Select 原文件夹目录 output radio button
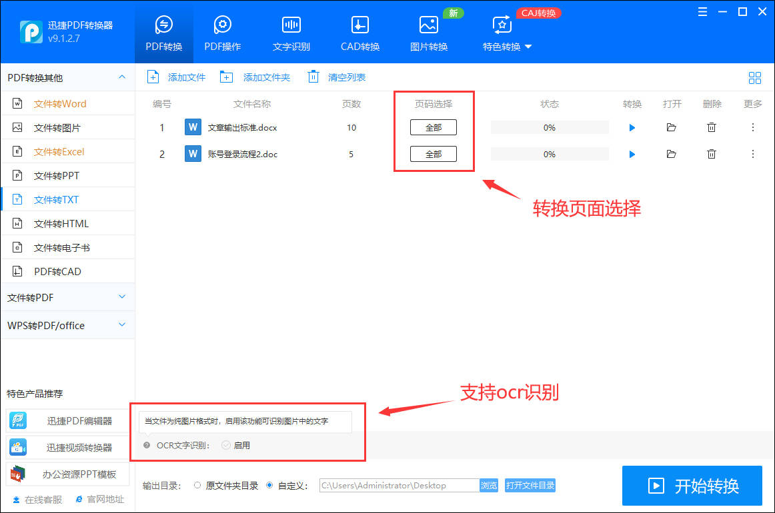775x513 pixels. [x=197, y=486]
